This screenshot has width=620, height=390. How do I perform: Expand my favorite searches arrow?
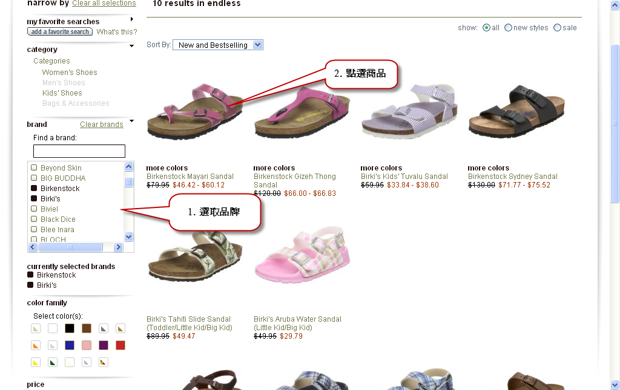click(x=131, y=19)
